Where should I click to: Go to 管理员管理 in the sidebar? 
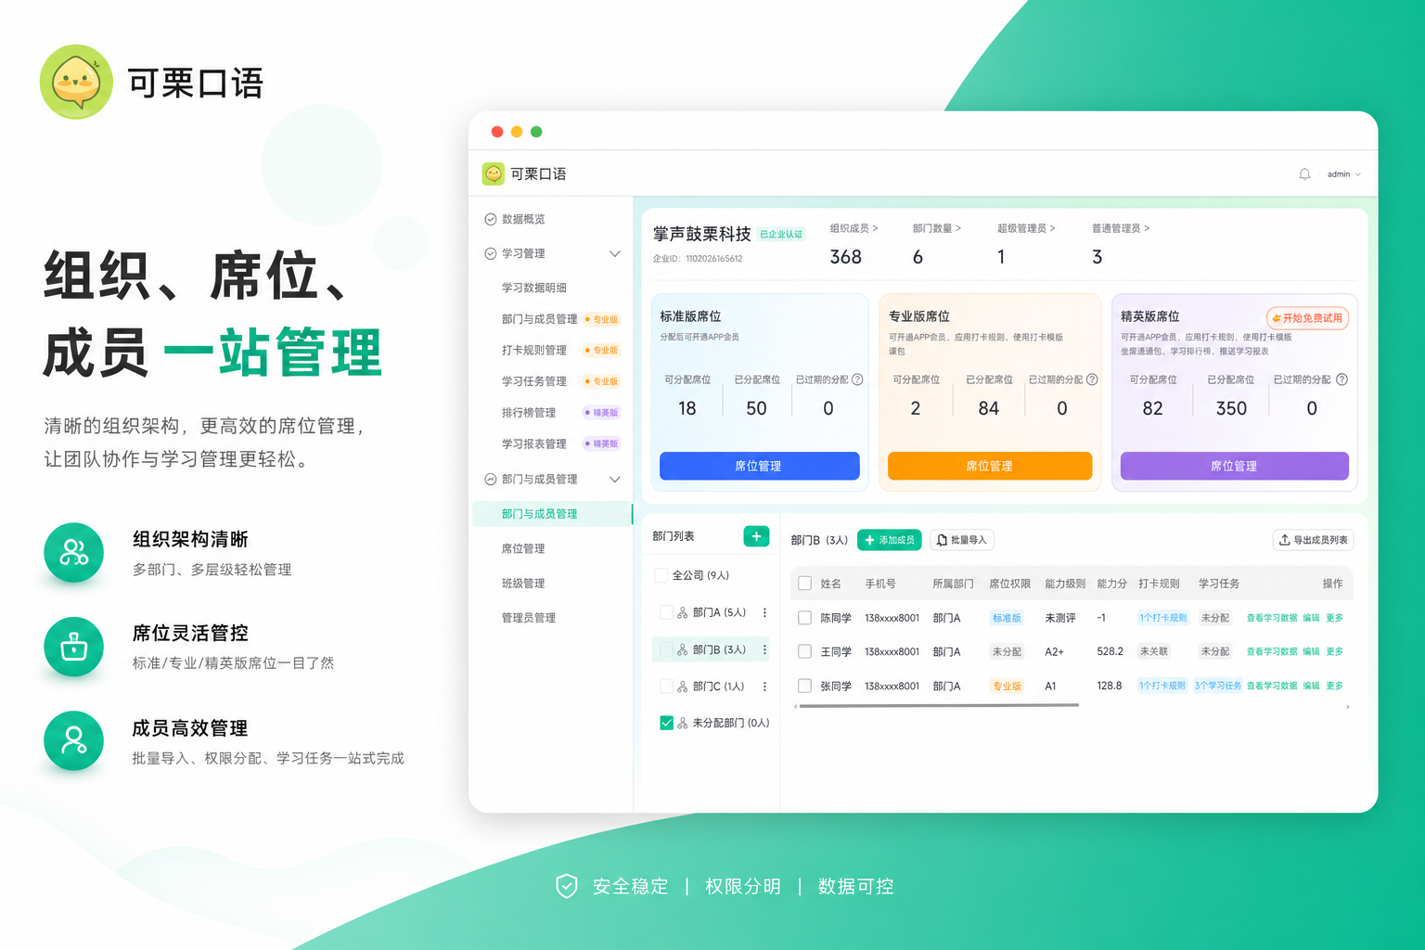tap(529, 618)
